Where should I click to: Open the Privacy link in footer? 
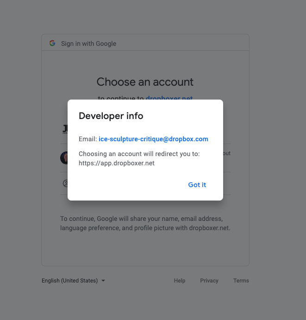[x=209, y=281]
